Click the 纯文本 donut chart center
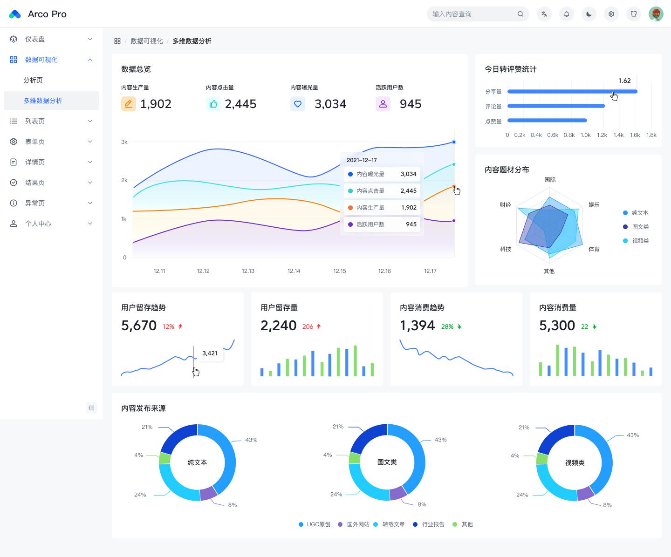This screenshot has height=557, width=671. 197,462
